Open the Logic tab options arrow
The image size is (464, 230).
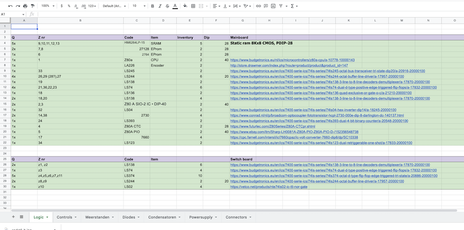tap(48, 217)
